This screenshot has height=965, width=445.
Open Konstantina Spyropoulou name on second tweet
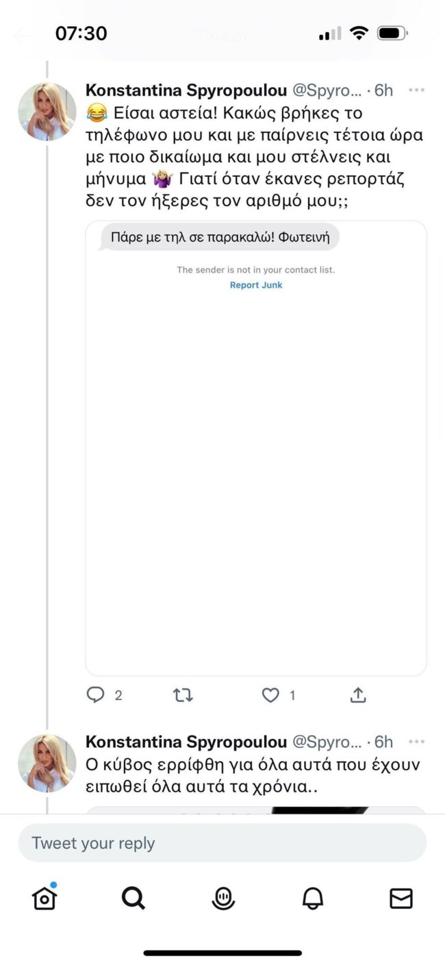point(185,742)
